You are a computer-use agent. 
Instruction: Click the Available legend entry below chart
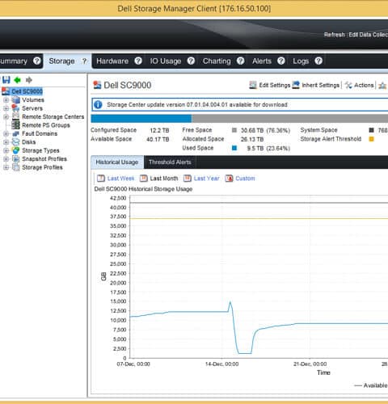[371, 385]
